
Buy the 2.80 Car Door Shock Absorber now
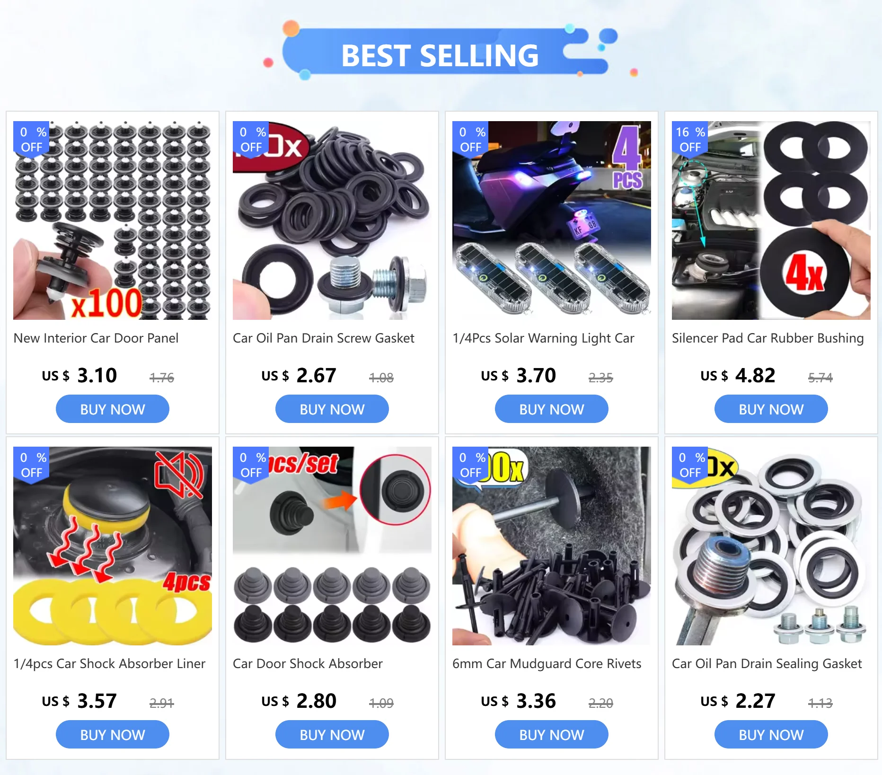pos(332,735)
